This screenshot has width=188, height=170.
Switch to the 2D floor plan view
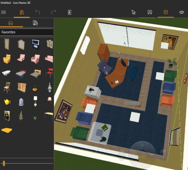pyautogui.click(x=150, y=12)
